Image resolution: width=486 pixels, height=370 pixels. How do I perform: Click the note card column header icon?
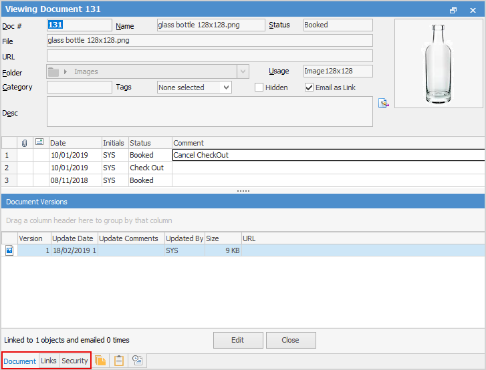coord(39,143)
